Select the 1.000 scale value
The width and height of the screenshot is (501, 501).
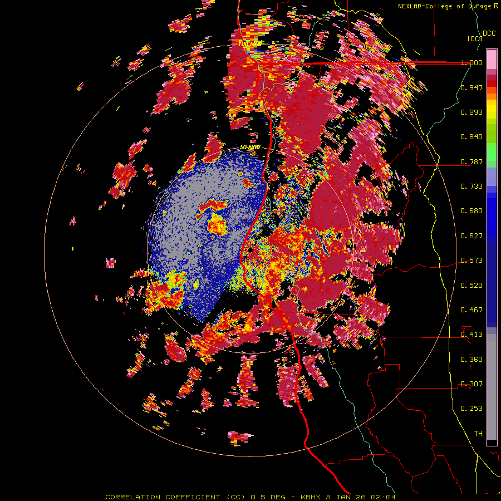(x=471, y=62)
